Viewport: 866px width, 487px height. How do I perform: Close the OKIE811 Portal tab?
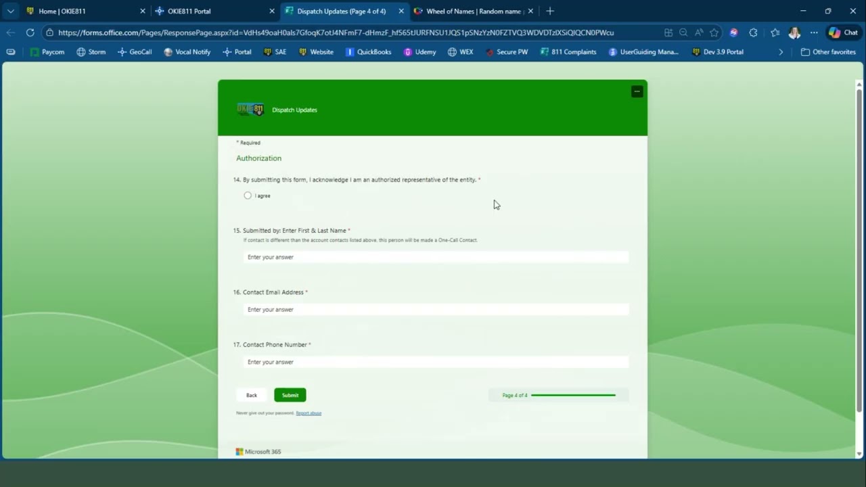click(272, 11)
